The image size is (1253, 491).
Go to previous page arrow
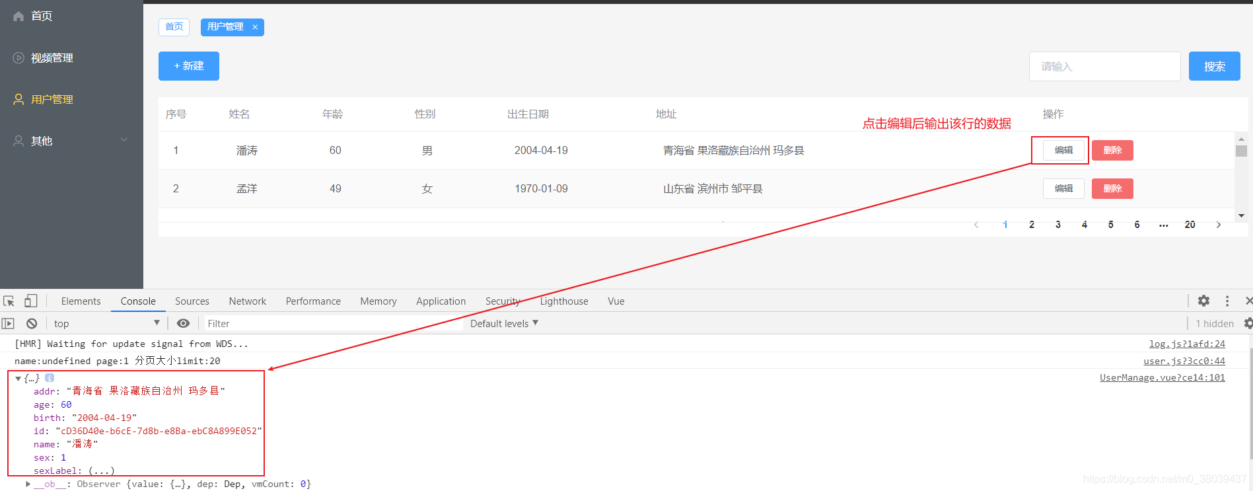click(976, 225)
